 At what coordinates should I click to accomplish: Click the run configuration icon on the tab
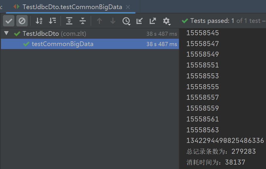tap(16, 7)
